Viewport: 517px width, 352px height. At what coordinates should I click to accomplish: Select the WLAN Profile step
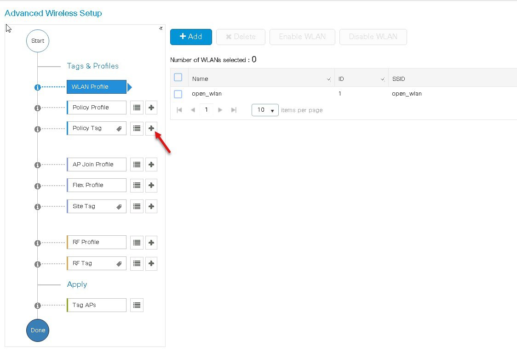pos(97,87)
